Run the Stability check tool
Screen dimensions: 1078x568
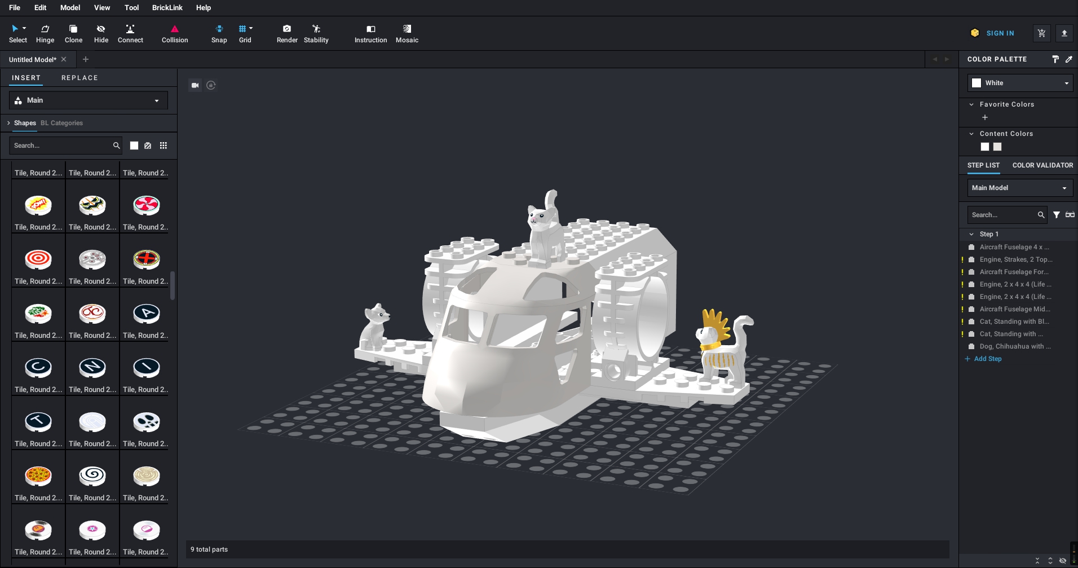pyautogui.click(x=316, y=32)
